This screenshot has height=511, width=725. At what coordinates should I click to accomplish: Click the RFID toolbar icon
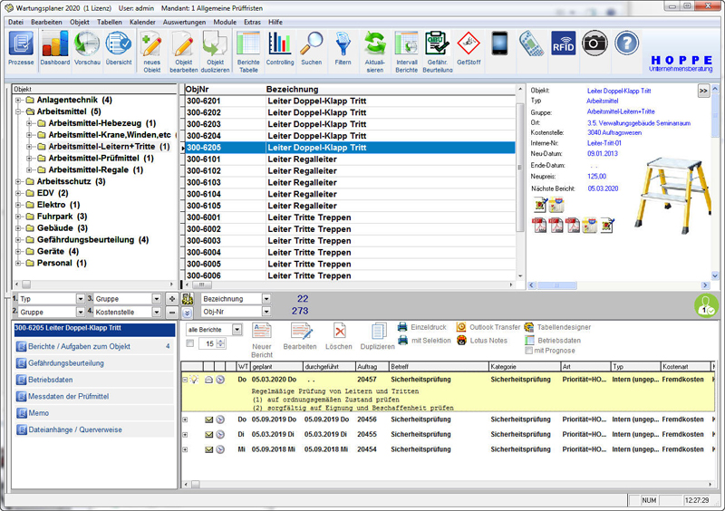[x=563, y=43]
